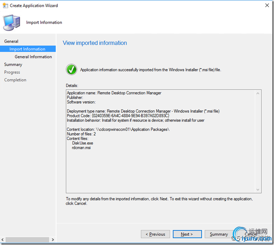Click the successfully imported status message
Viewport: 274px width, 245px height.
tap(151, 70)
